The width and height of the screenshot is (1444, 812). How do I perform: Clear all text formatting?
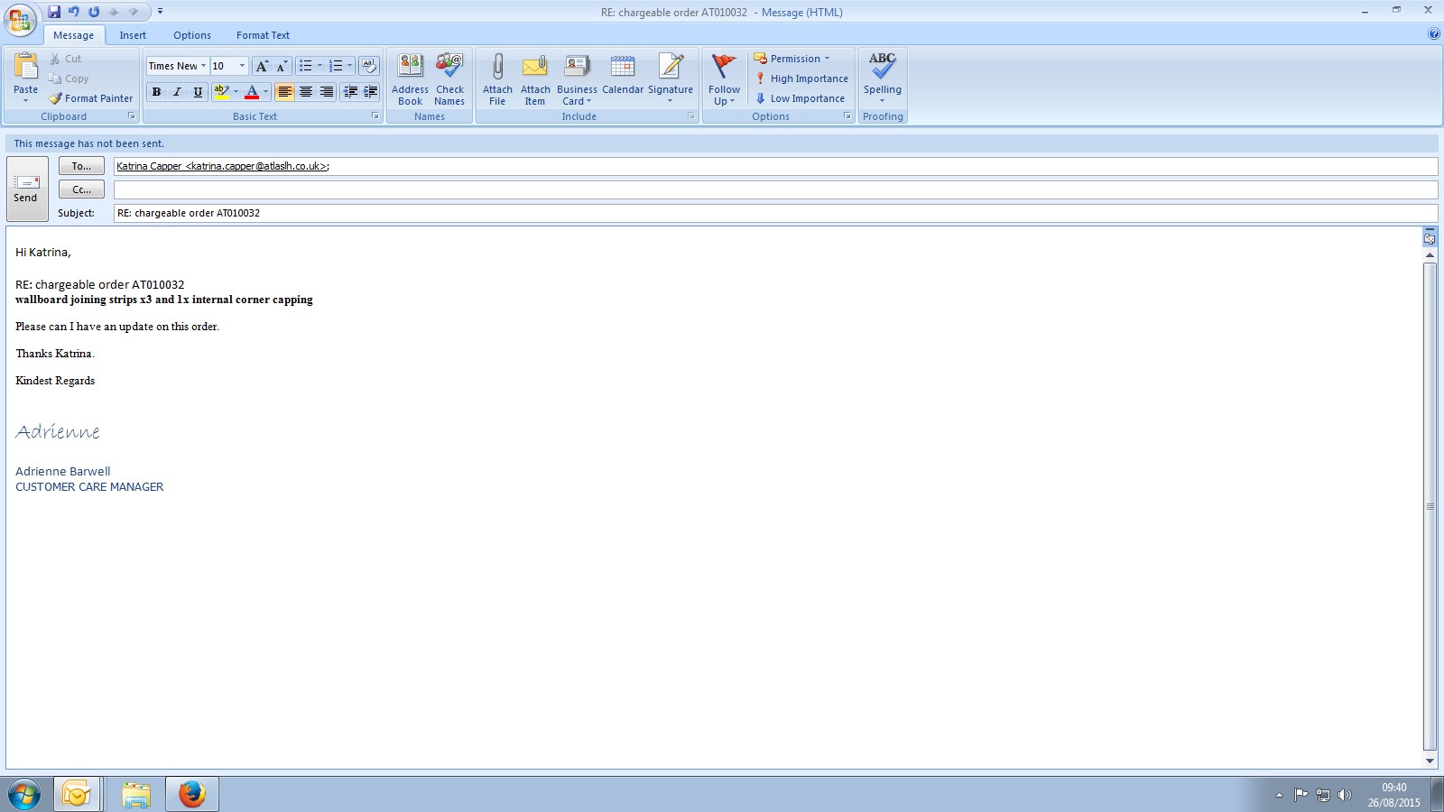pos(368,66)
